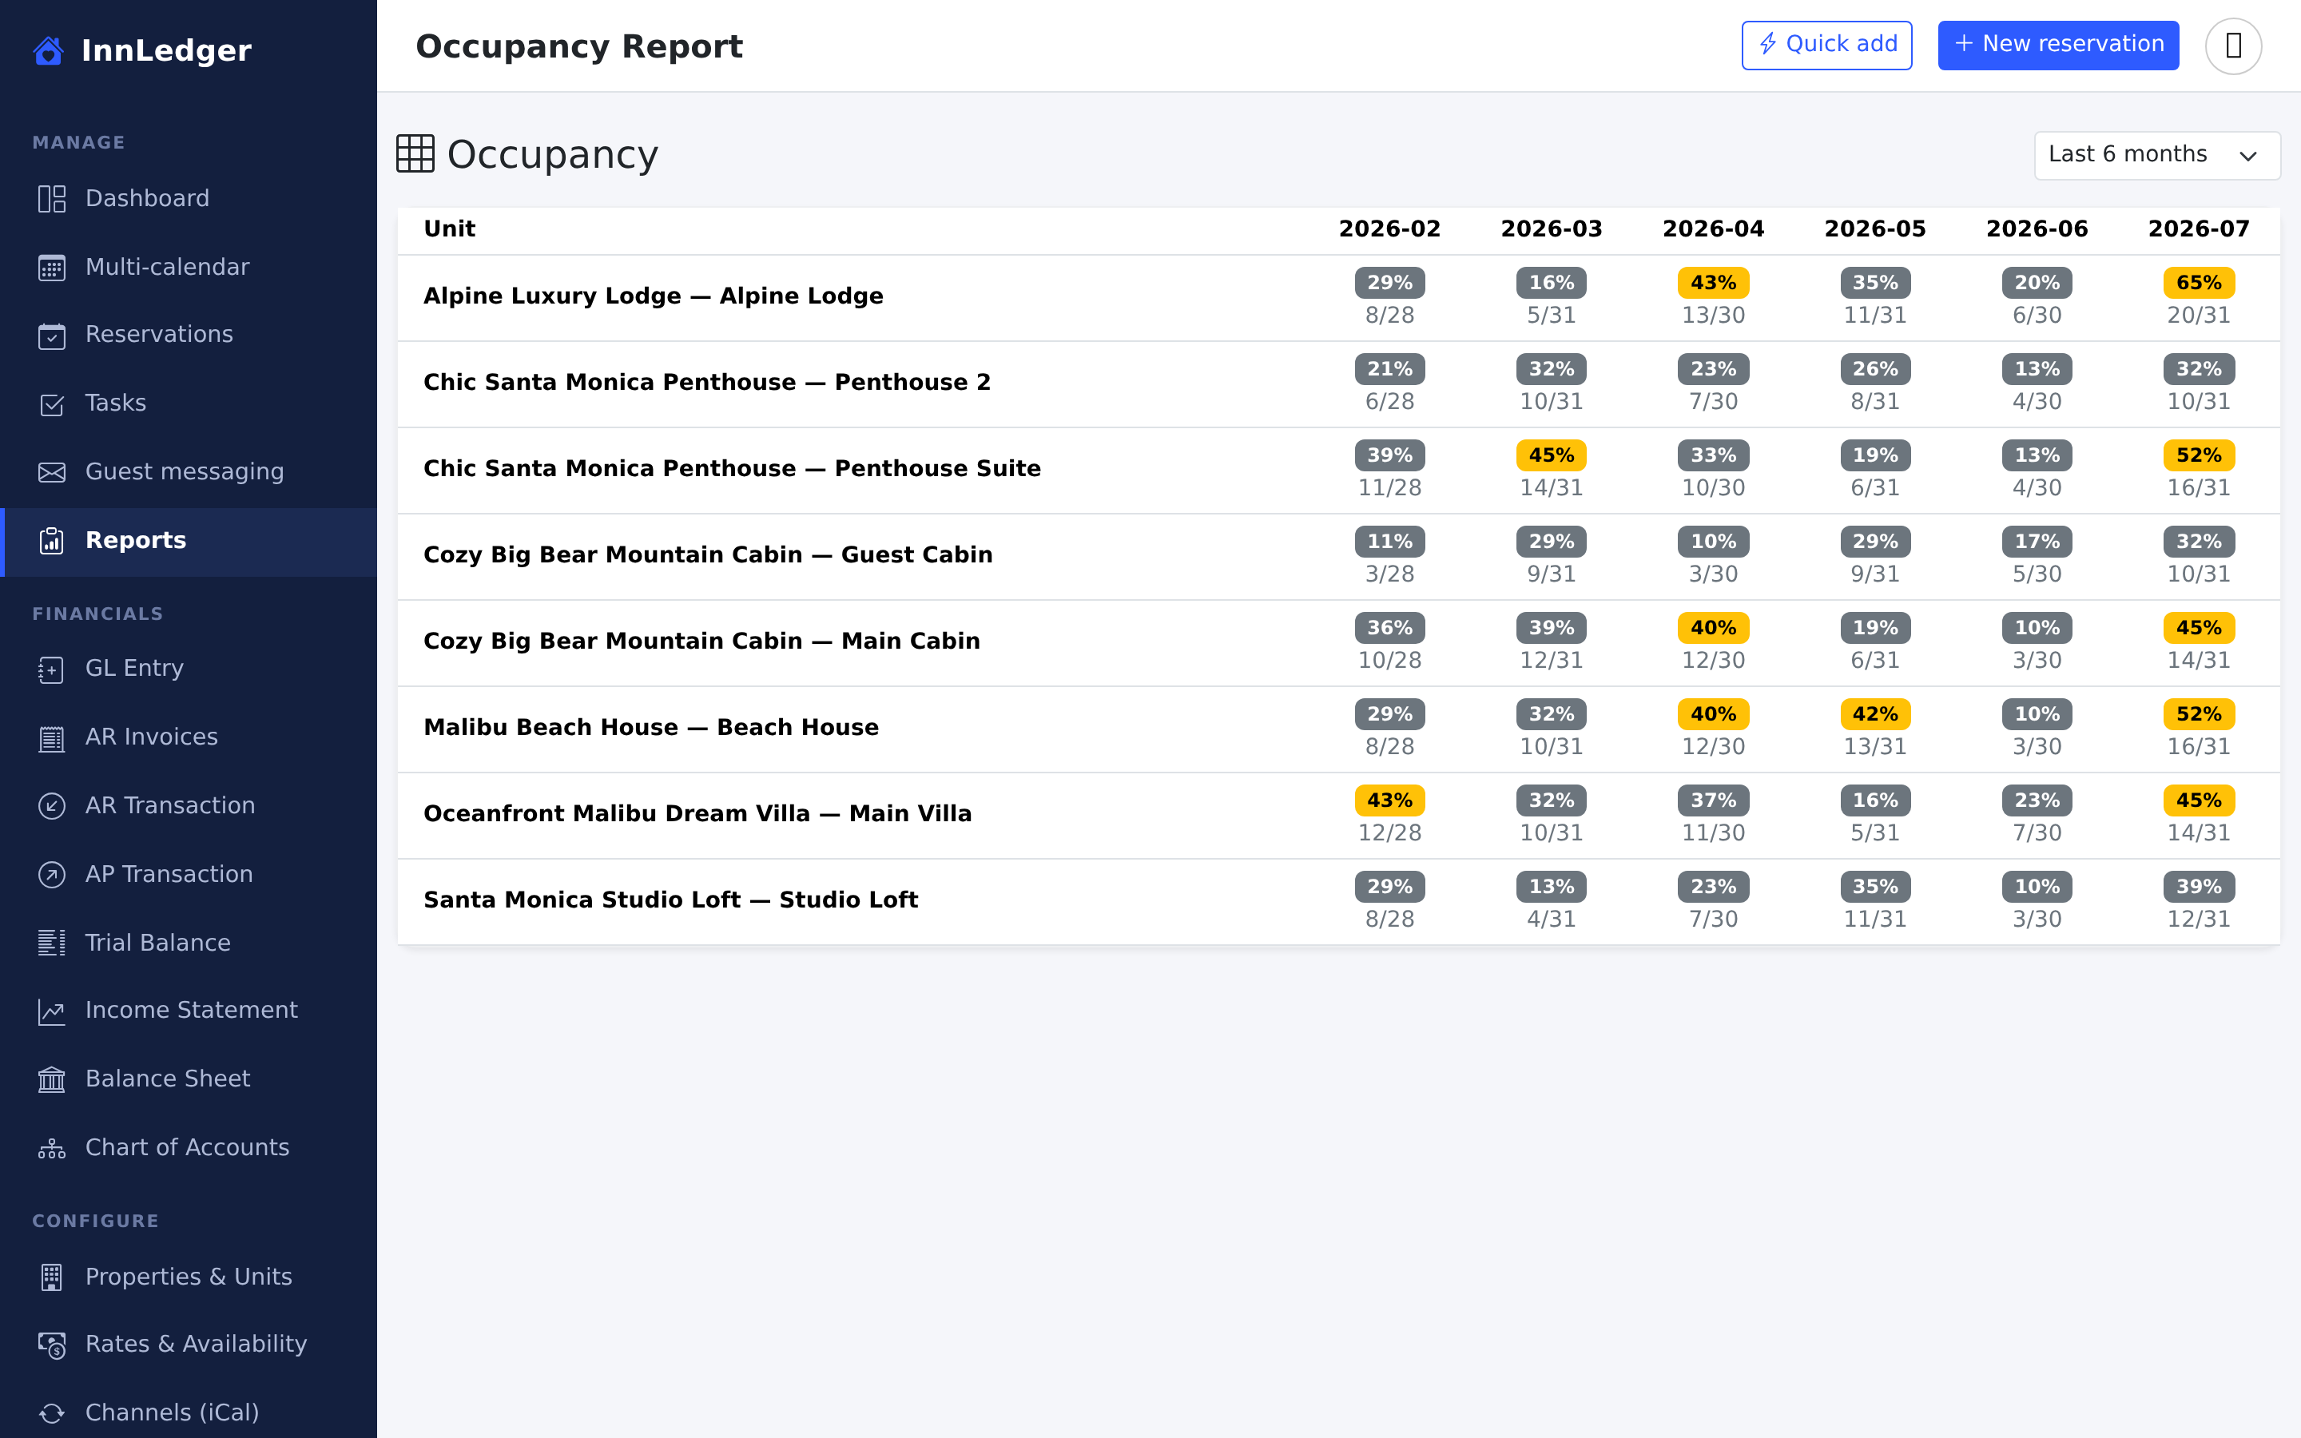2301x1438 pixels.
Task: Click the Tasks checkbox icon
Action: 51,403
